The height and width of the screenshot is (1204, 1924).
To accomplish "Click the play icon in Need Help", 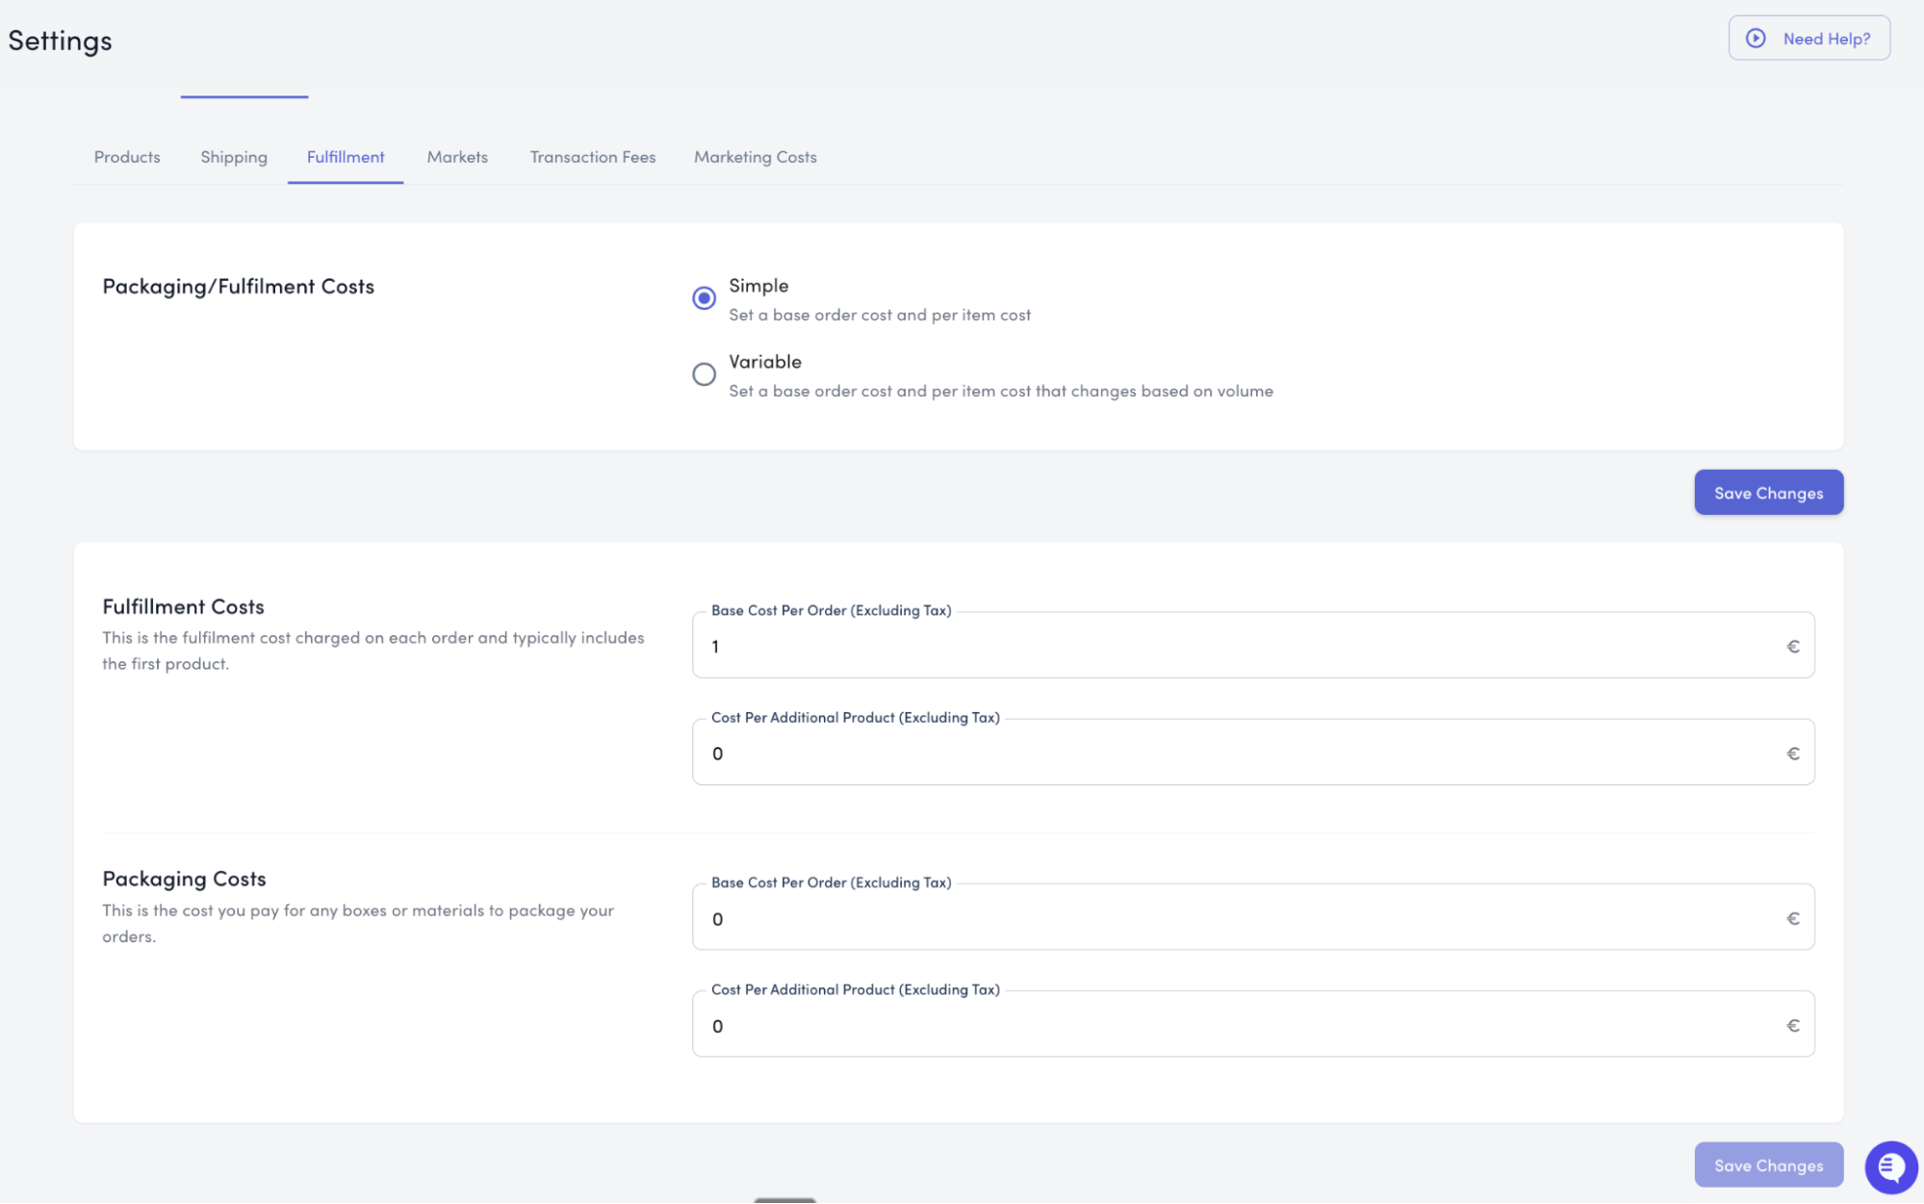I will coord(1756,38).
